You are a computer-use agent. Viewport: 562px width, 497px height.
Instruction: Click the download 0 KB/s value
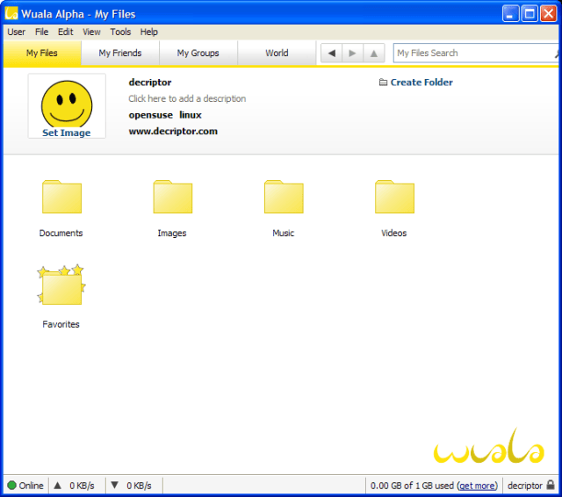tap(139, 486)
